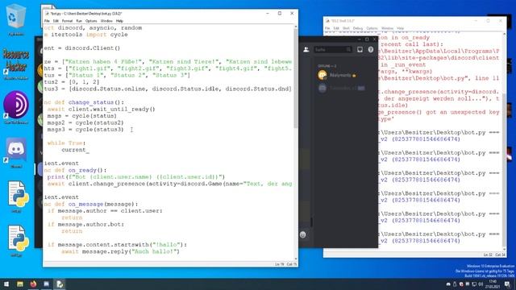This screenshot has width=516, height=290.
Task: Open the Window menu in the IDLE Shell
Action: coord(387,28)
